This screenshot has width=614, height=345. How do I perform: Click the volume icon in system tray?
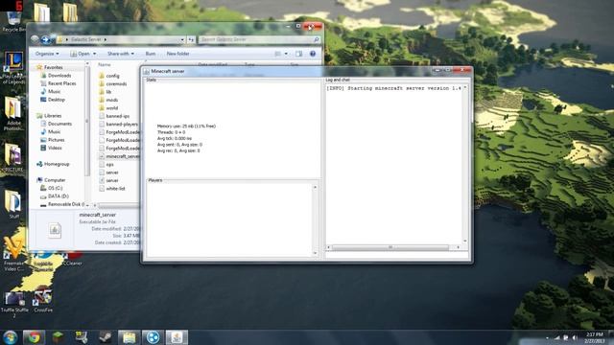tap(575, 337)
